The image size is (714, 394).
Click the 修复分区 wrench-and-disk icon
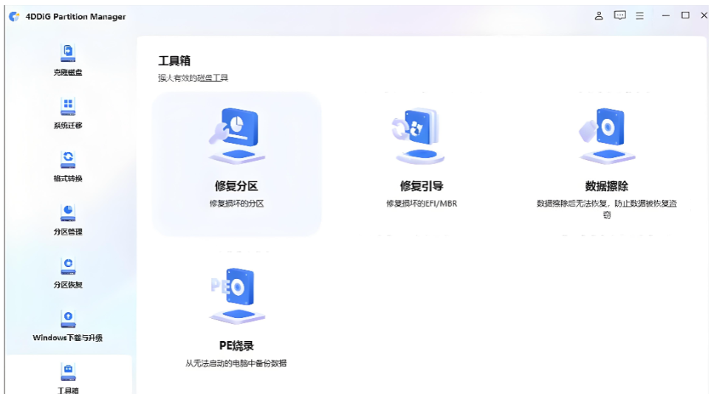click(236, 136)
